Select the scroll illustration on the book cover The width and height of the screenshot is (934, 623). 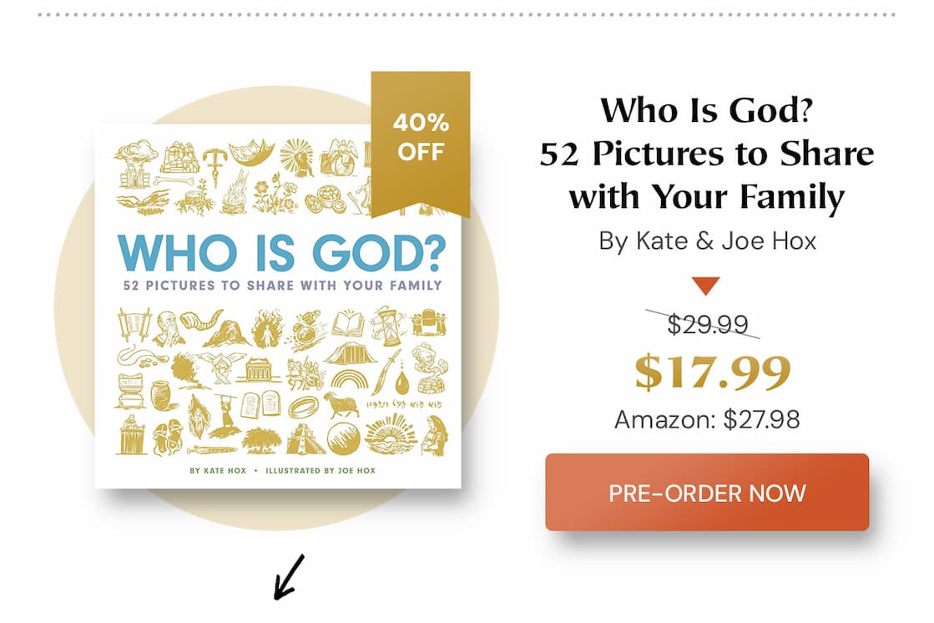coord(134,324)
